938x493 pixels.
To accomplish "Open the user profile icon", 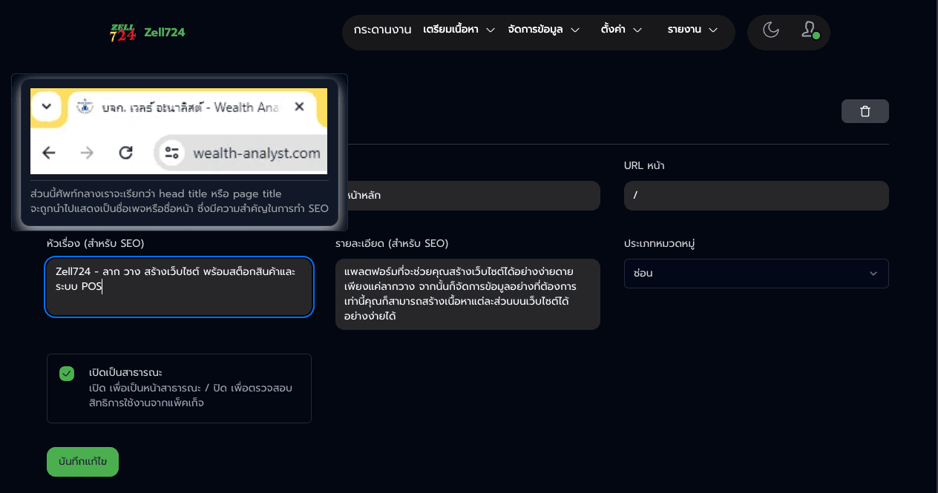I will click(x=809, y=30).
